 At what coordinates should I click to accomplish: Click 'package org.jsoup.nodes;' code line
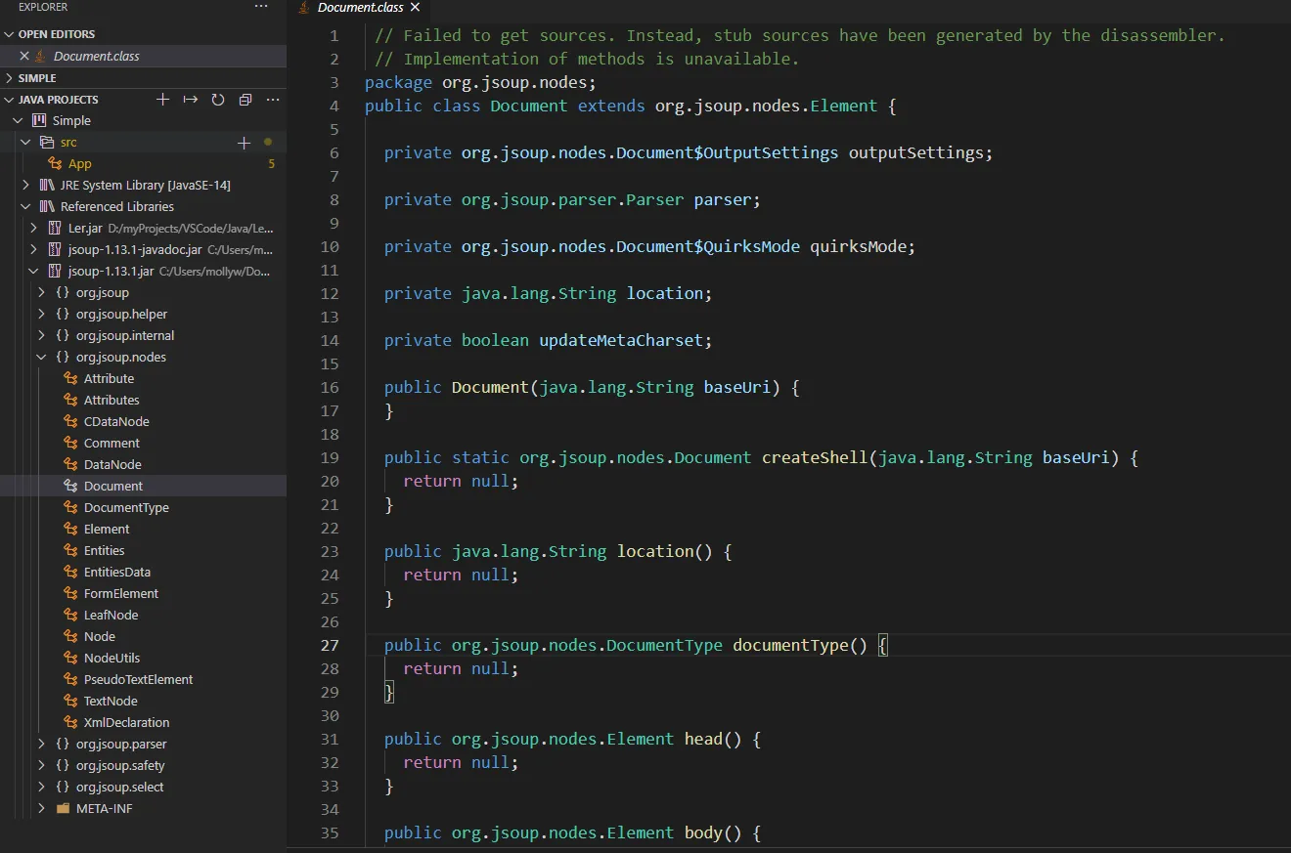click(480, 82)
